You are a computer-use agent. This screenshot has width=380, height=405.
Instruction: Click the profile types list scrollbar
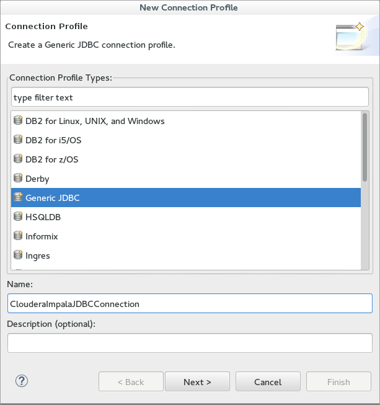(x=365, y=147)
